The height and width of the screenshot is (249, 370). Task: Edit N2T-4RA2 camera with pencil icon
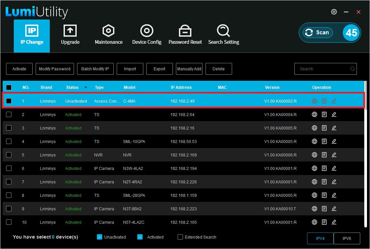(334, 182)
